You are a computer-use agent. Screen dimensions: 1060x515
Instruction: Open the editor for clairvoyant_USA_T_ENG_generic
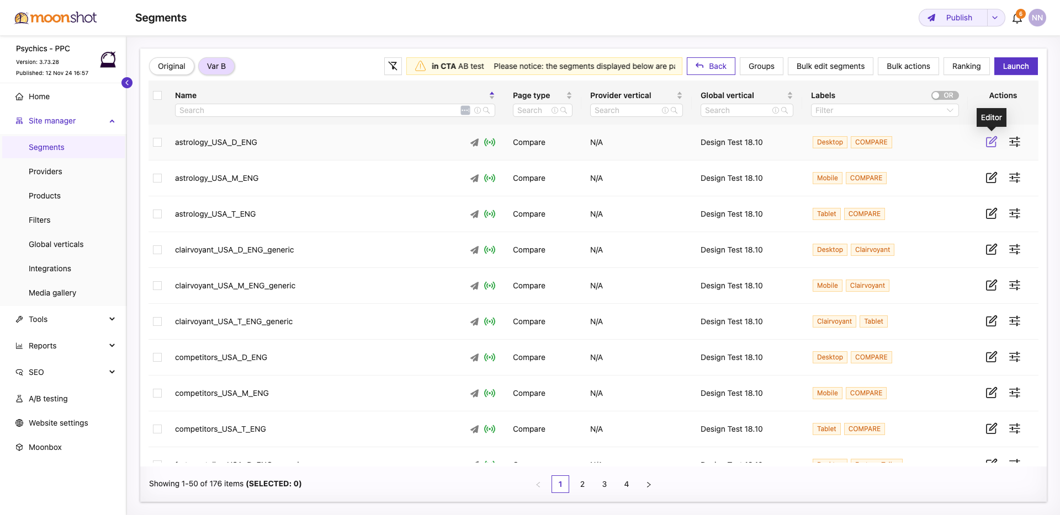coord(992,321)
